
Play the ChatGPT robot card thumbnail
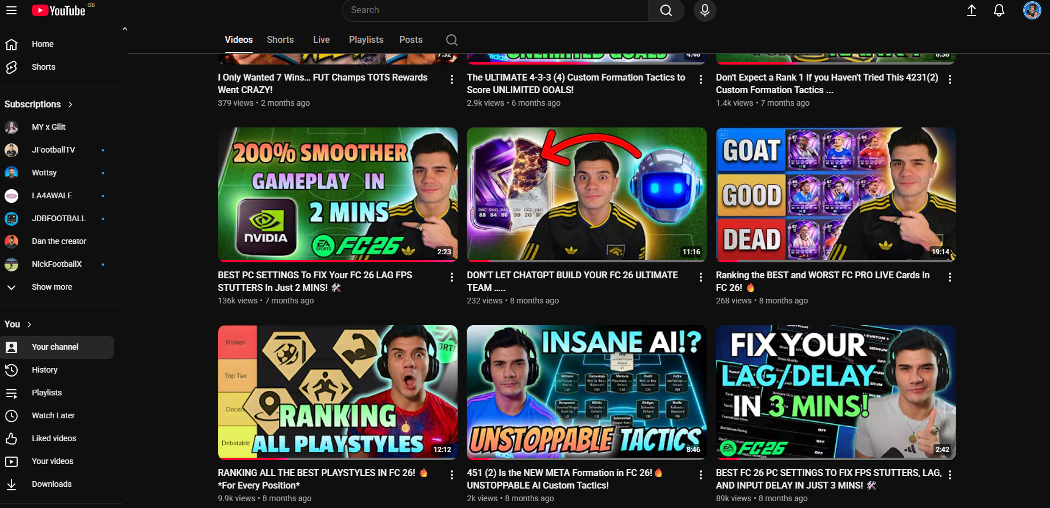(x=587, y=194)
